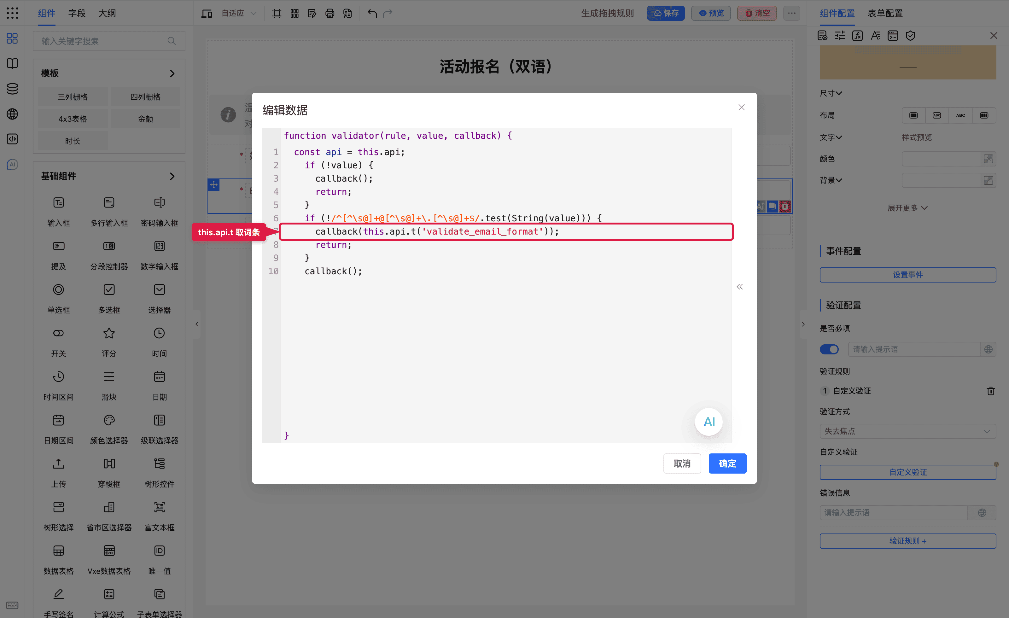Select the 评分 star component
This screenshot has width=1009, height=618.
(x=109, y=333)
